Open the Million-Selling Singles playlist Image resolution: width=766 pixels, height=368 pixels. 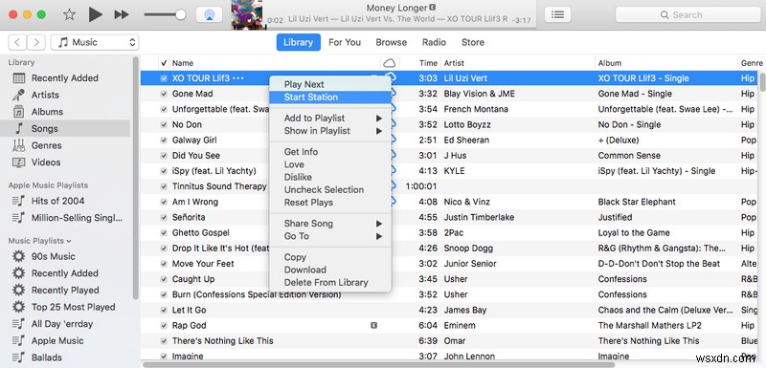[x=77, y=218]
